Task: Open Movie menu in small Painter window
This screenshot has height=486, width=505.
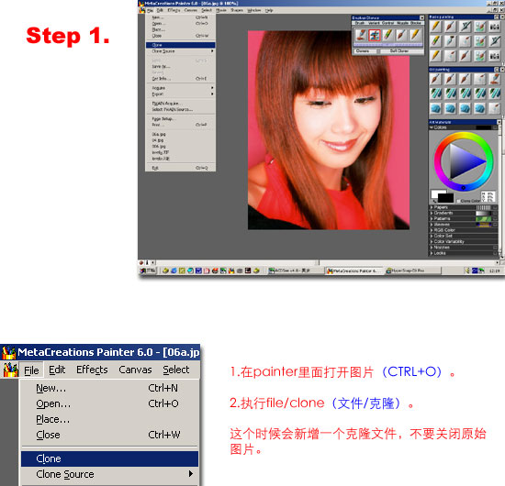Action: (221, 11)
